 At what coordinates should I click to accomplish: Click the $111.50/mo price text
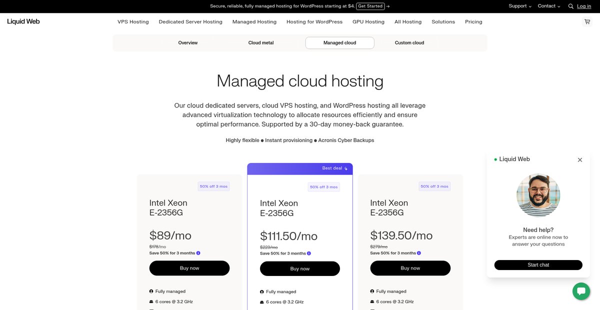click(x=289, y=236)
